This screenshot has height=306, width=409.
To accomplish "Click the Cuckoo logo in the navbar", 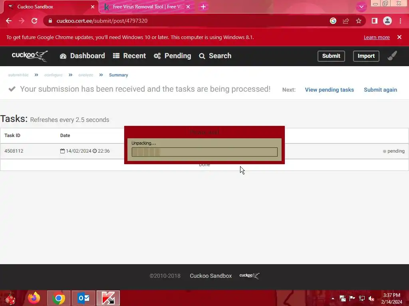I will point(30,56).
